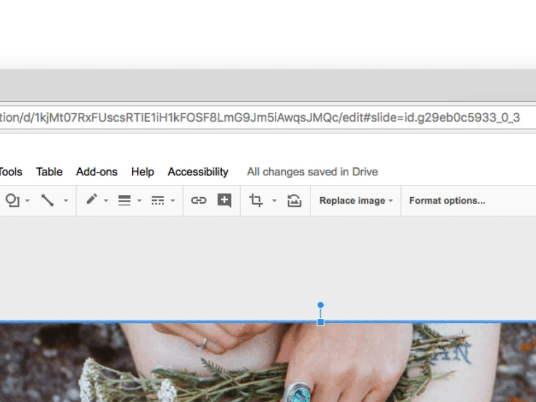The image size is (536, 402).
Task: Click the Format options button
Action: tap(447, 200)
